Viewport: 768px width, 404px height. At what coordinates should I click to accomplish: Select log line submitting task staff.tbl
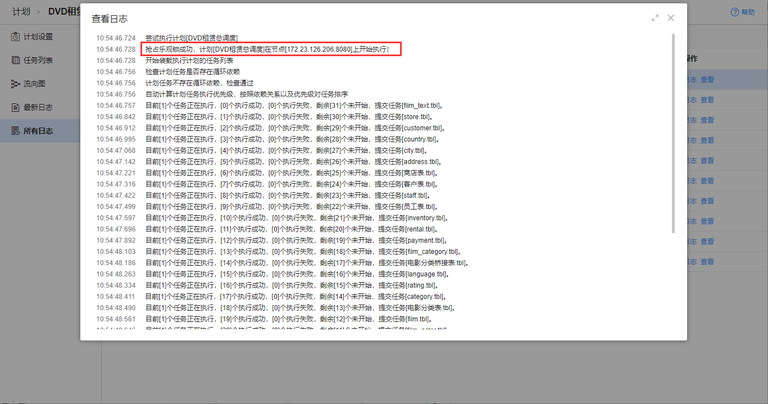pyautogui.click(x=289, y=196)
